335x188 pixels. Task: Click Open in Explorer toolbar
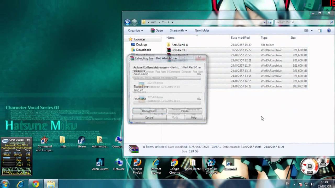click(157, 31)
